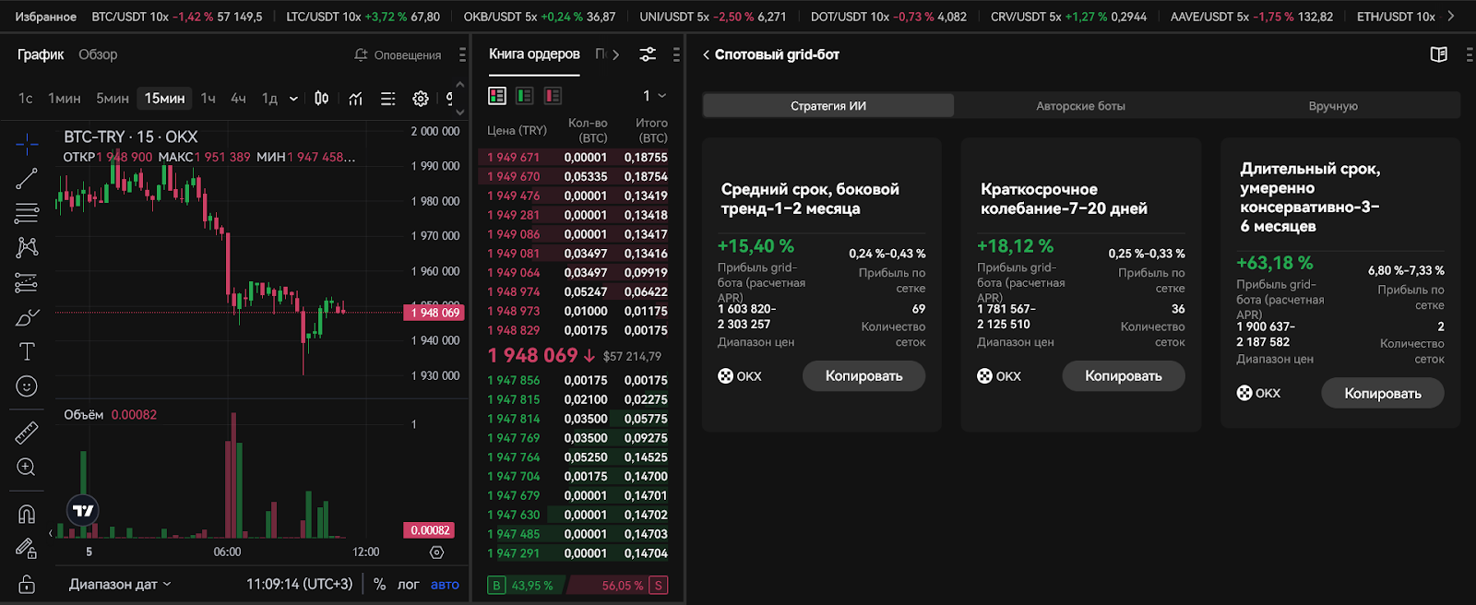Select the trend line drawing tool
Screen dimensions: 1476x605
click(x=27, y=178)
